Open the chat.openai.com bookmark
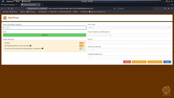The image size is (174, 98). [97, 12]
